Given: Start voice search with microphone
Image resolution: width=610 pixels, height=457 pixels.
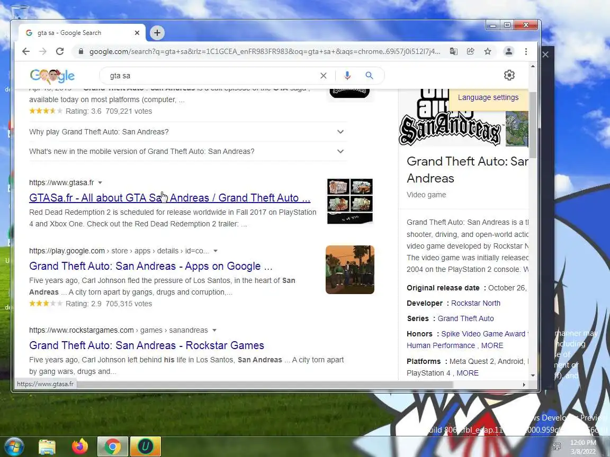Looking at the screenshot, I should tap(347, 76).
